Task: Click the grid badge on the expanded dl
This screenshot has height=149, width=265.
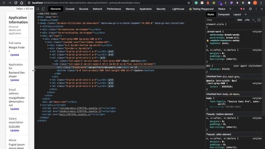Action: click(x=103, y=58)
